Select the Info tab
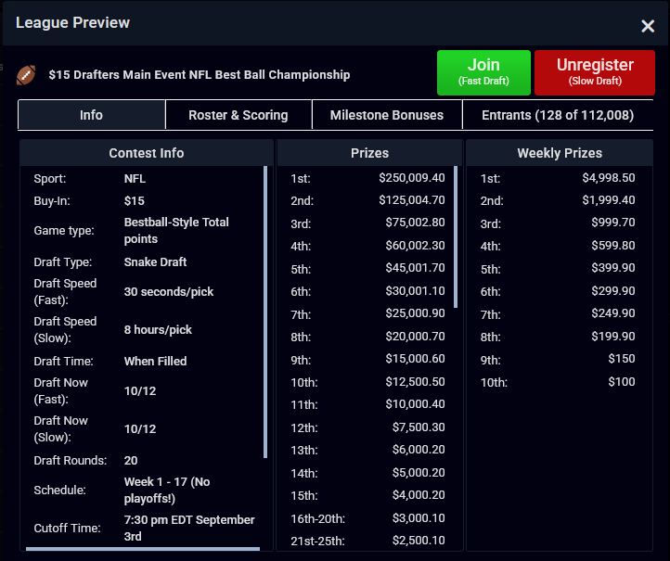 [92, 115]
